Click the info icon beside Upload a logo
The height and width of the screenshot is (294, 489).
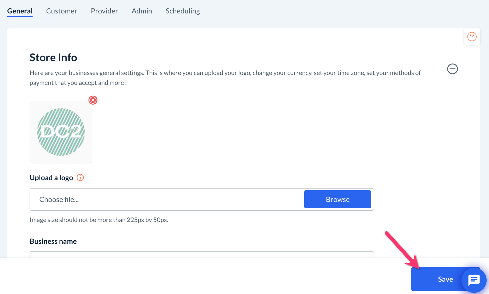tap(80, 177)
